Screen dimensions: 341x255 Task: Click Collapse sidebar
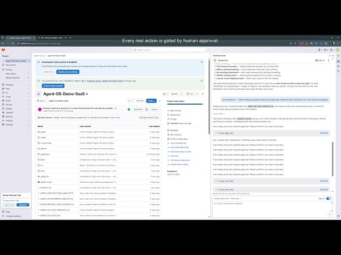pos(13,216)
